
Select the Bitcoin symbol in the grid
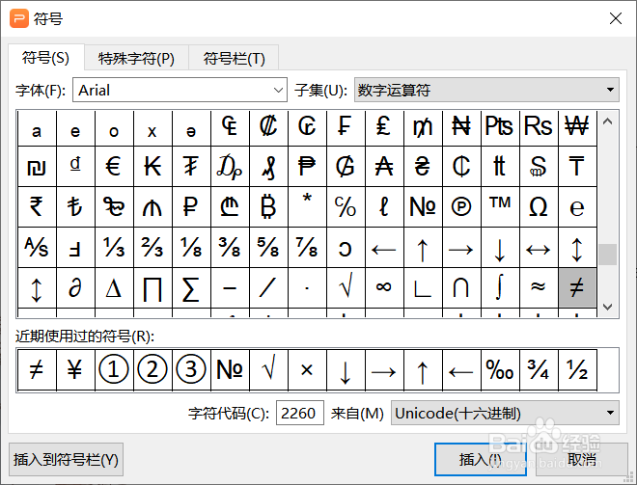click(268, 206)
